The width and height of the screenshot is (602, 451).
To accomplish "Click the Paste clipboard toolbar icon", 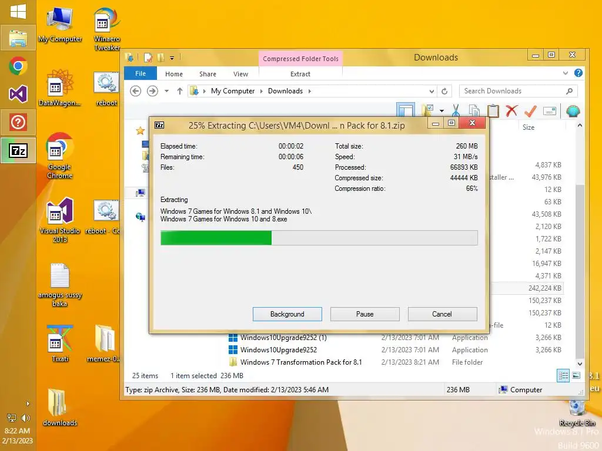I will pyautogui.click(x=493, y=111).
